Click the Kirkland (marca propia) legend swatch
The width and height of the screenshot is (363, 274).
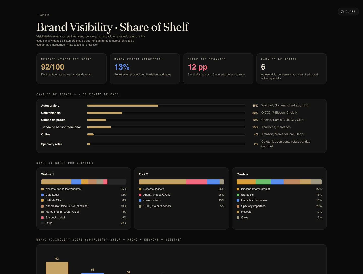point(238,189)
